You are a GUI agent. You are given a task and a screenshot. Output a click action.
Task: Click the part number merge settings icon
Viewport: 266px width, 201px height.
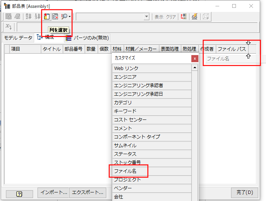click(184, 16)
